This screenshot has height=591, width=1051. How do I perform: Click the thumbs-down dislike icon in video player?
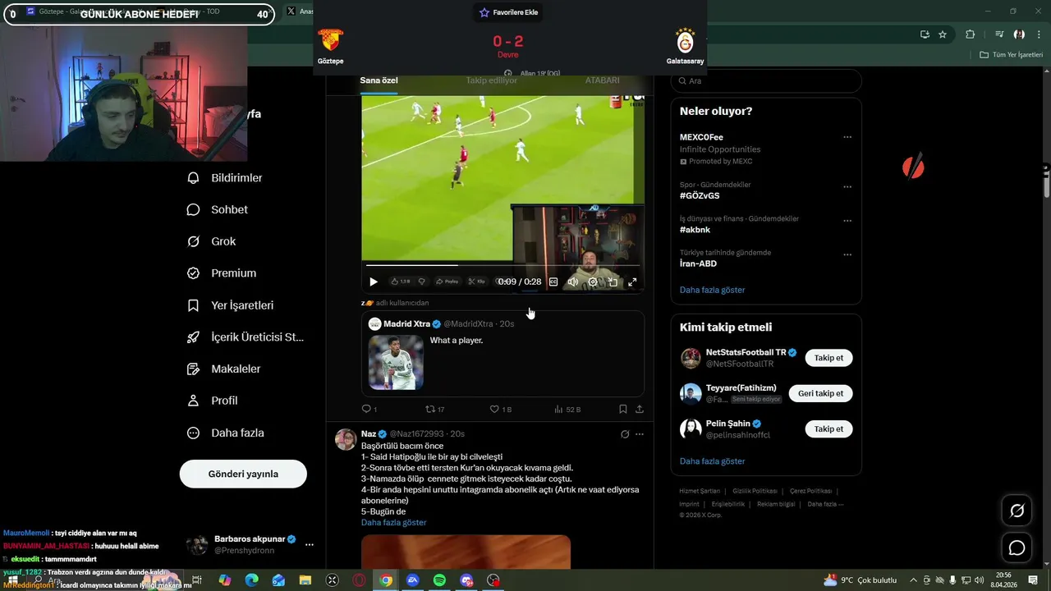coord(422,282)
